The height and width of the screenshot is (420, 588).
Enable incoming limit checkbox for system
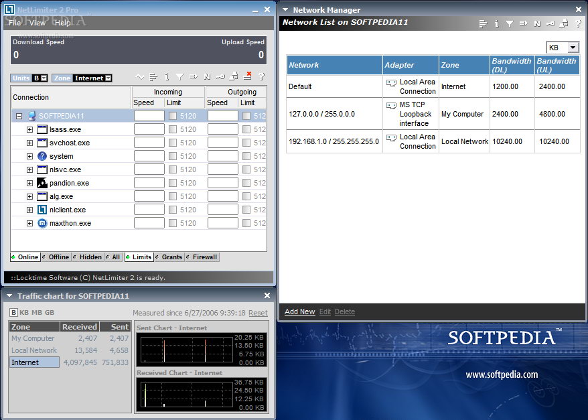[173, 156]
